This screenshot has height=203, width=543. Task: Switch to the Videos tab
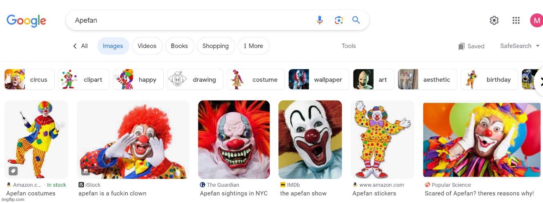pos(147,46)
